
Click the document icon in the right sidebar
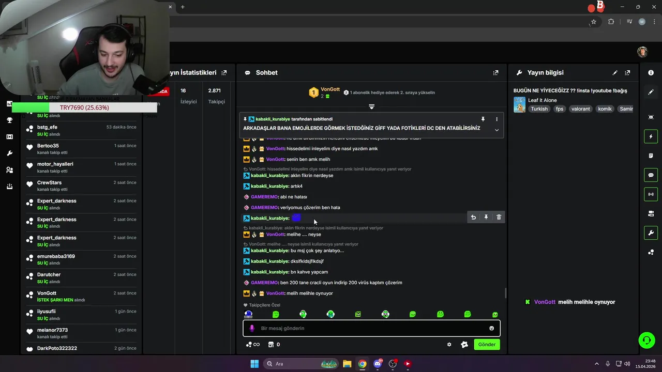tap(651, 156)
